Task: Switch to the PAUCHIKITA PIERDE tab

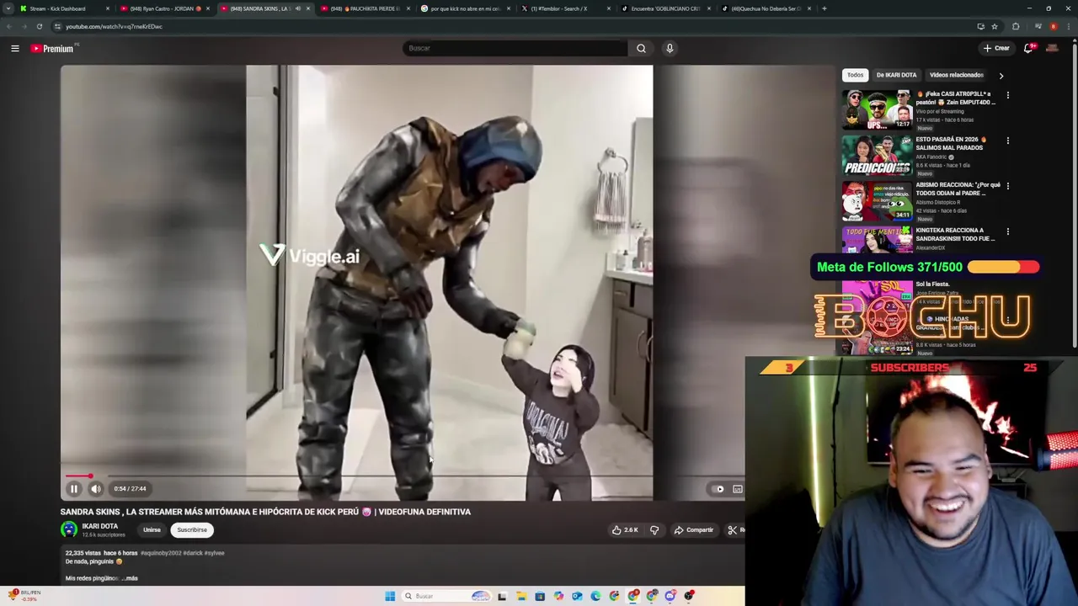Action: (x=364, y=8)
